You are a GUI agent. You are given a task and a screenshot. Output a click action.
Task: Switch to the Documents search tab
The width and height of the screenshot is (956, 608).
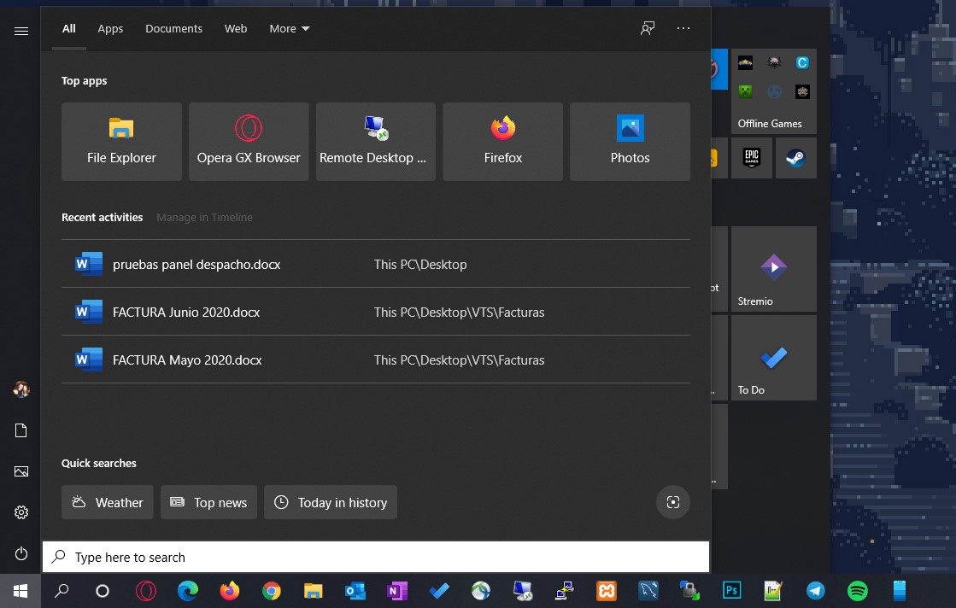tap(173, 29)
